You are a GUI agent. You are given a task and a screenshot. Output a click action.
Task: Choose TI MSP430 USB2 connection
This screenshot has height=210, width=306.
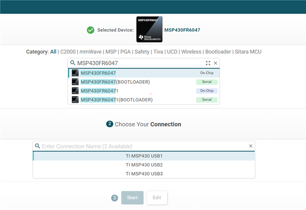(x=144, y=165)
